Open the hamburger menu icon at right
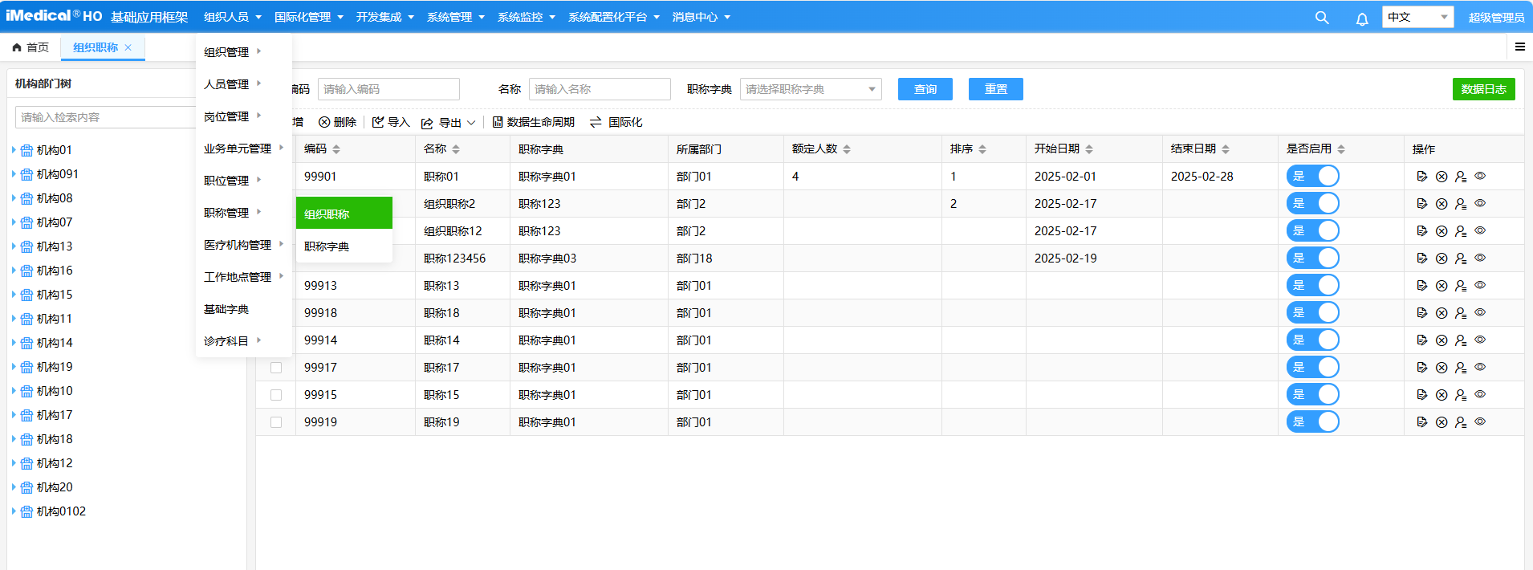Image resolution: width=1533 pixels, height=570 pixels. pyautogui.click(x=1519, y=47)
